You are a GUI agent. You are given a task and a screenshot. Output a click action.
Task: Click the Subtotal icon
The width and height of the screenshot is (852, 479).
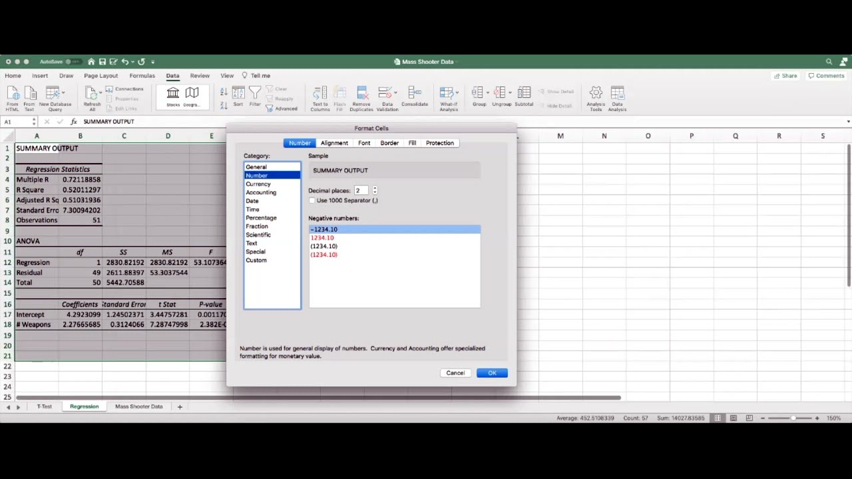(524, 93)
